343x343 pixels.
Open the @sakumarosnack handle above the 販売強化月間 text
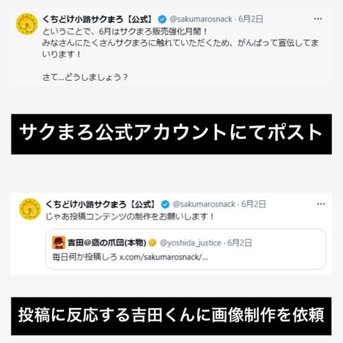click(201, 19)
